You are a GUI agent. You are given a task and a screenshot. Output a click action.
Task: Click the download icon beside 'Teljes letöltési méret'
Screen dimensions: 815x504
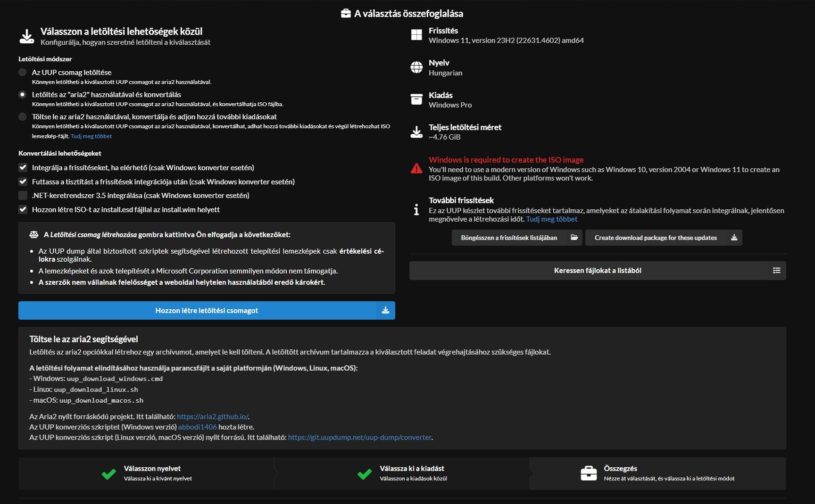[416, 132]
